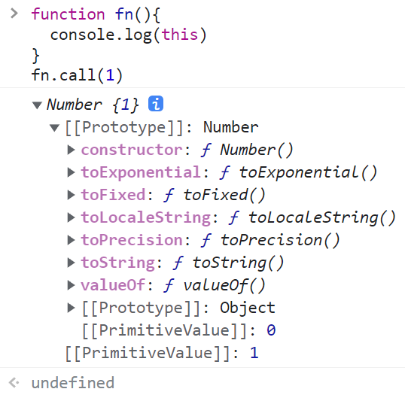This screenshot has width=405, height=395.
Task: Expand the constructor property
Action: coord(71,150)
